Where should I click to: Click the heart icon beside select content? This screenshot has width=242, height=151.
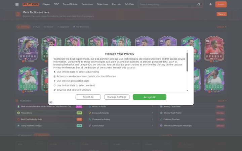[x=54, y=85]
